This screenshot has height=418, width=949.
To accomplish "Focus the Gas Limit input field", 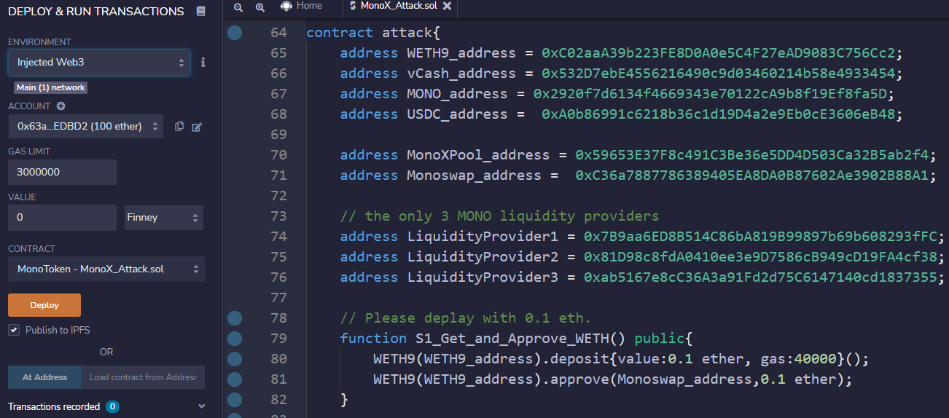I will [62, 173].
